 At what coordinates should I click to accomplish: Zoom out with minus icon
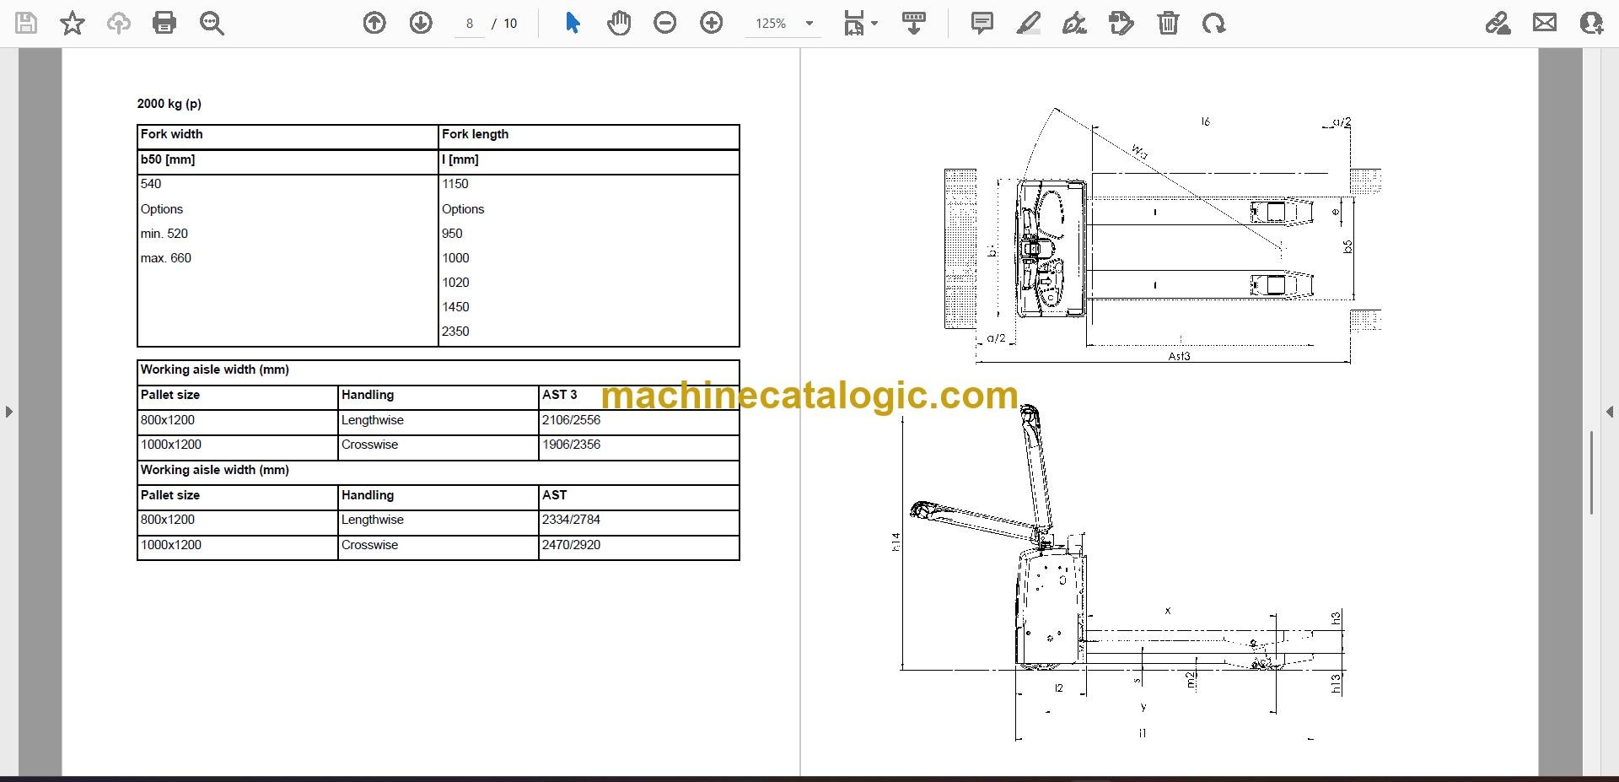pos(665,23)
